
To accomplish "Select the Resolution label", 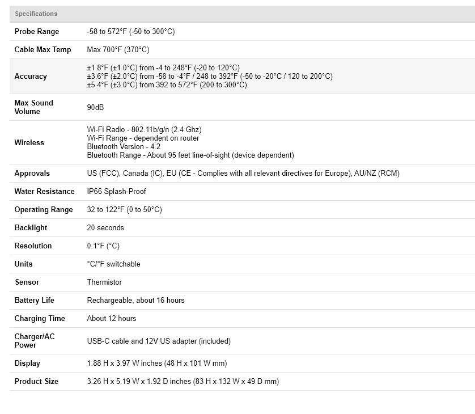I will 33,246.
